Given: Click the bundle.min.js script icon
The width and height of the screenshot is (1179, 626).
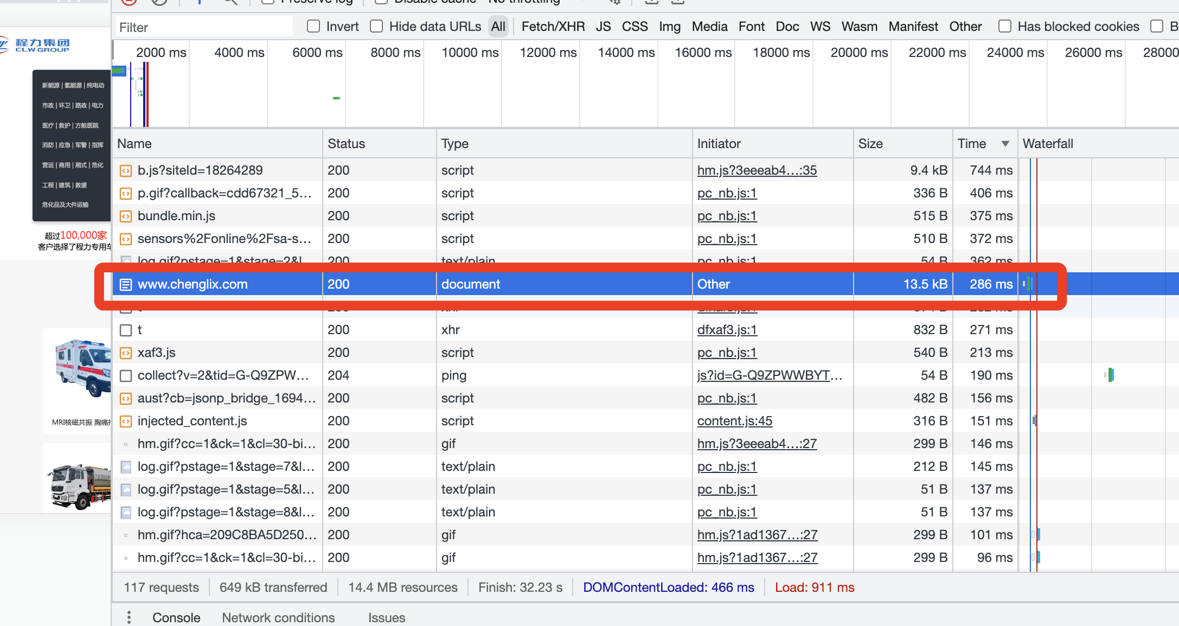Looking at the screenshot, I should pos(125,216).
